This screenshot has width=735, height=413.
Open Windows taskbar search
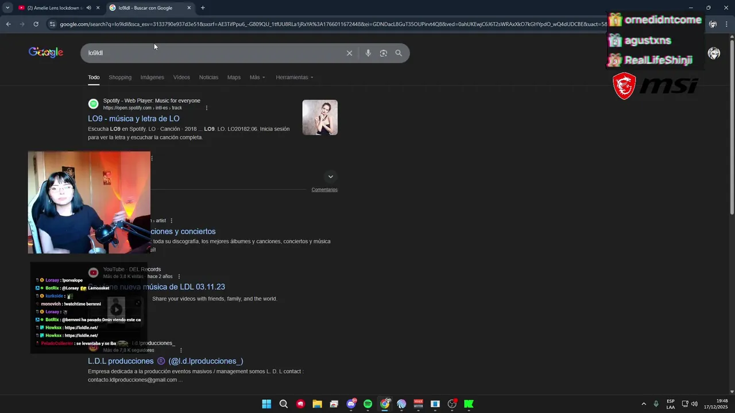coord(284,404)
